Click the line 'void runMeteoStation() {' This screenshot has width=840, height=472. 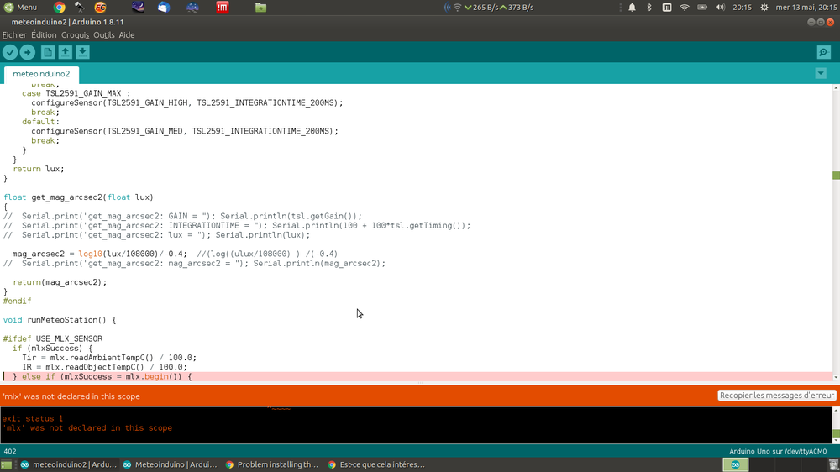[x=60, y=320]
